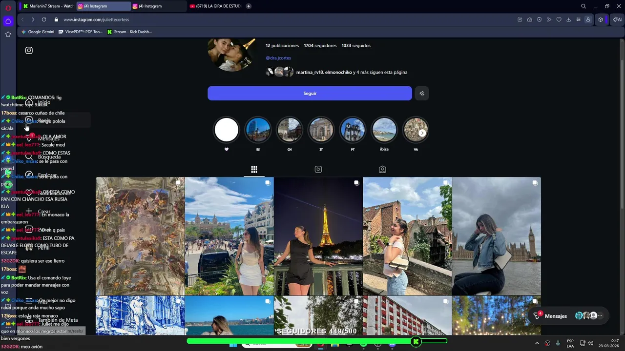View 1033 seguidos list
The height and width of the screenshot is (351, 625).
click(356, 45)
